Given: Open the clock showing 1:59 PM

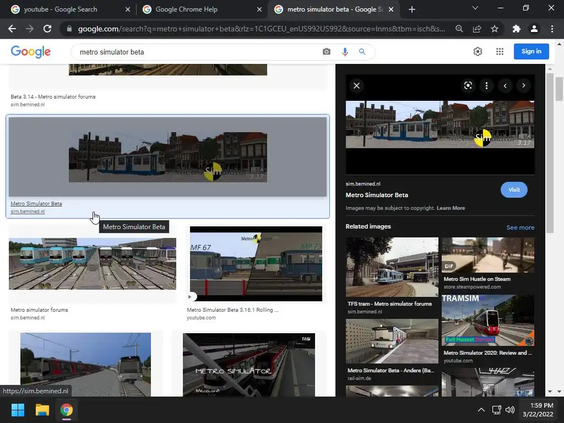Looking at the screenshot, I should (x=538, y=410).
